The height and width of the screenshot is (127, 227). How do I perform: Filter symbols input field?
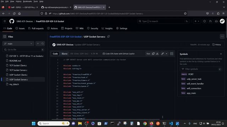(201, 69)
